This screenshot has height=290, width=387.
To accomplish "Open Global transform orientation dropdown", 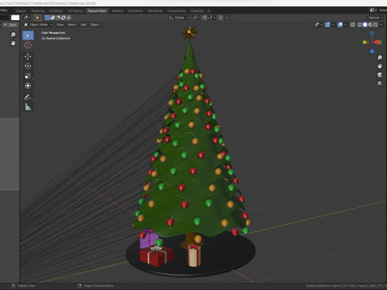I will coord(179,18).
